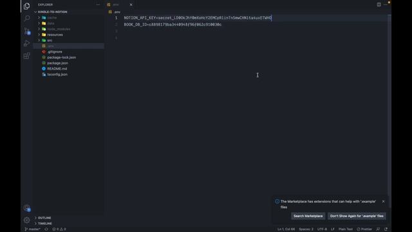Click LF end of line sequence

pyautogui.click(x=333, y=229)
